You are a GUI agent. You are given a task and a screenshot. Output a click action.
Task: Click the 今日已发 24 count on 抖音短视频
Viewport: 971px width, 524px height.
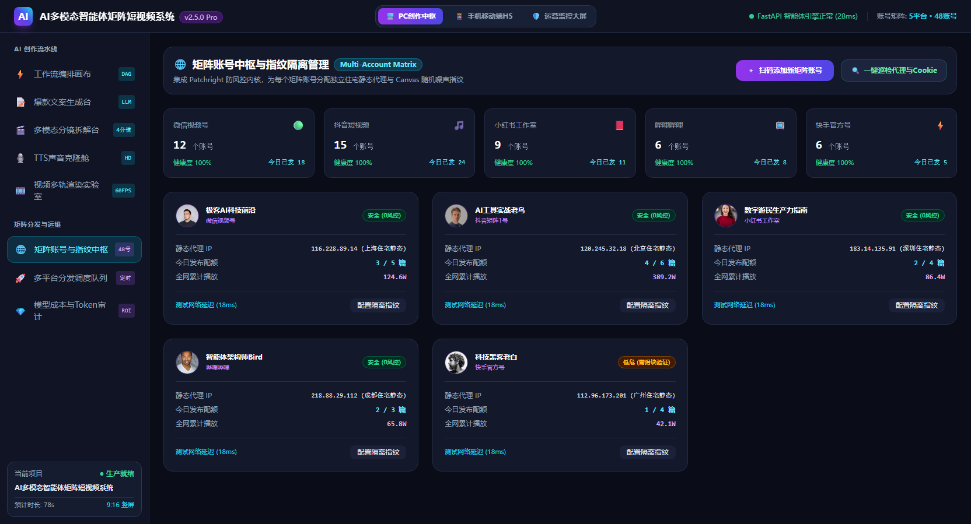pos(447,163)
